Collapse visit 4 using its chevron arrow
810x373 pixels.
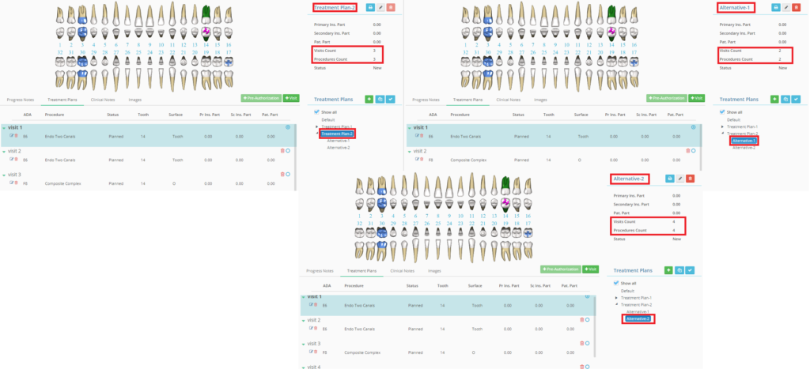(x=304, y=367)
